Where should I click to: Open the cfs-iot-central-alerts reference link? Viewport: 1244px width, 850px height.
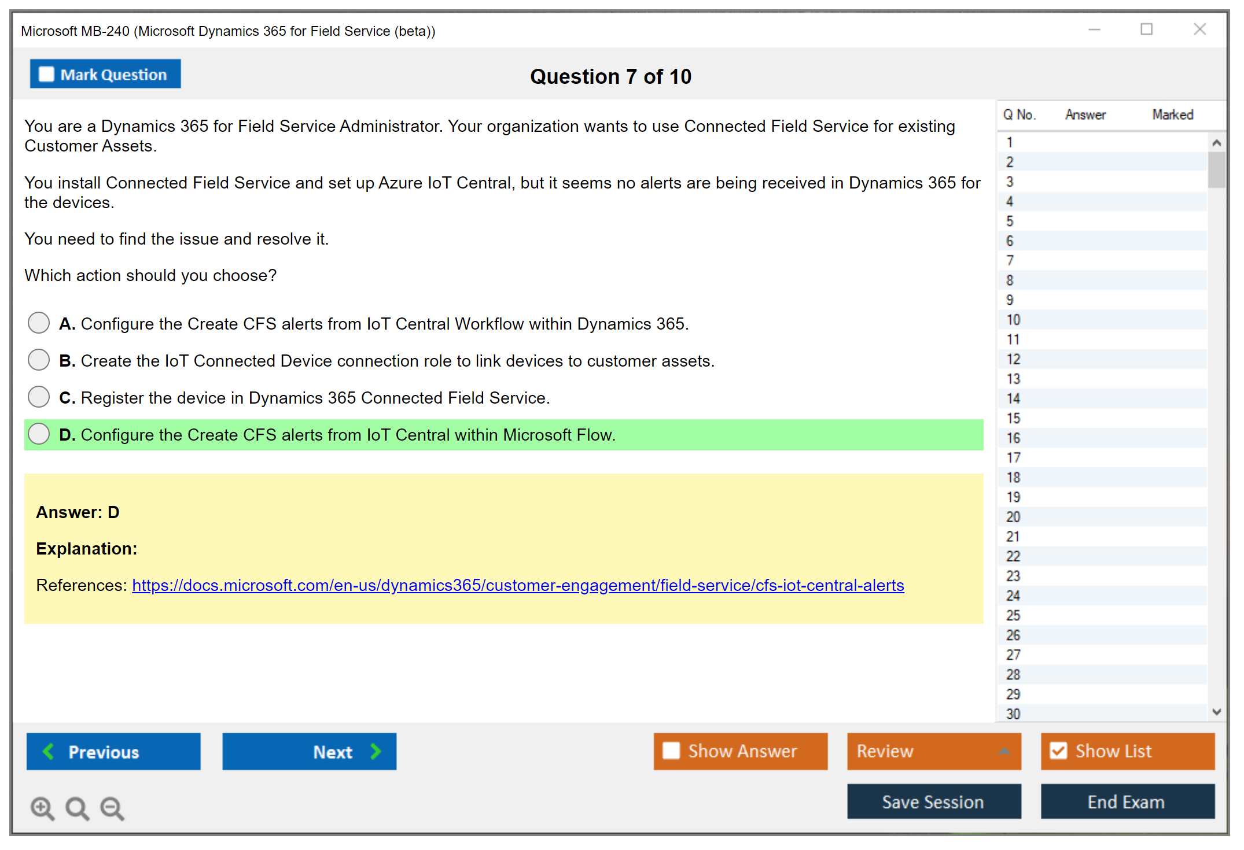click(x=518, y=585)
